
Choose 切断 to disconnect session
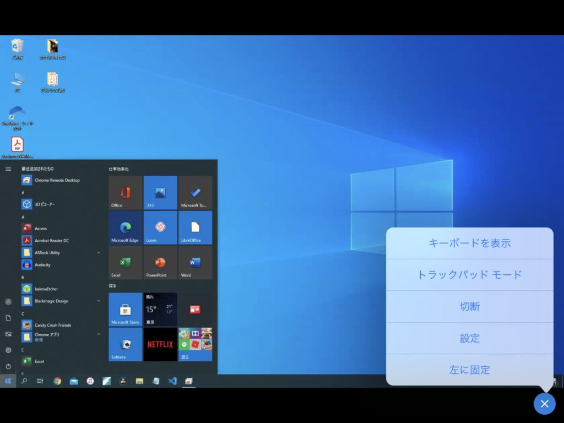469,306
